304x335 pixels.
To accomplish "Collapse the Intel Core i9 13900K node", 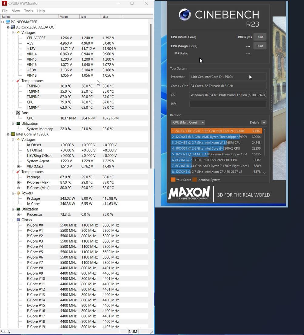I will pyautogui.click(x=8, y=134).
